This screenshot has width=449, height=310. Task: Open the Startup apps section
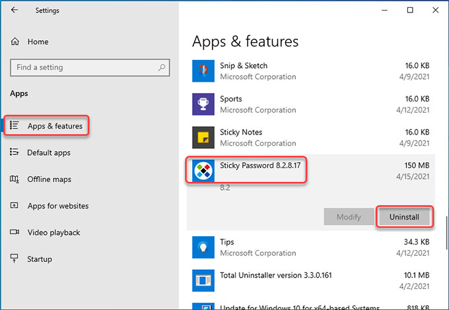(40, 259)
